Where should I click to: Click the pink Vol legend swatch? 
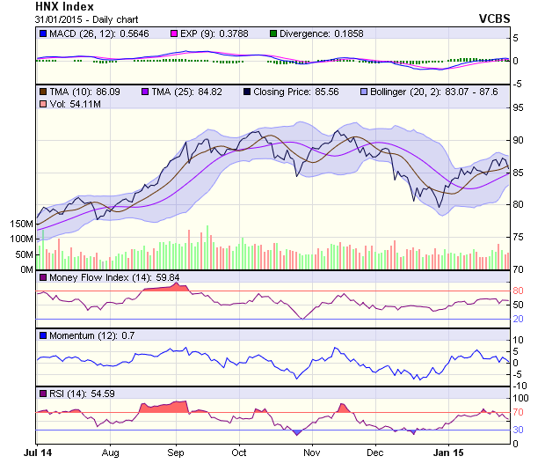coord(42,105)
